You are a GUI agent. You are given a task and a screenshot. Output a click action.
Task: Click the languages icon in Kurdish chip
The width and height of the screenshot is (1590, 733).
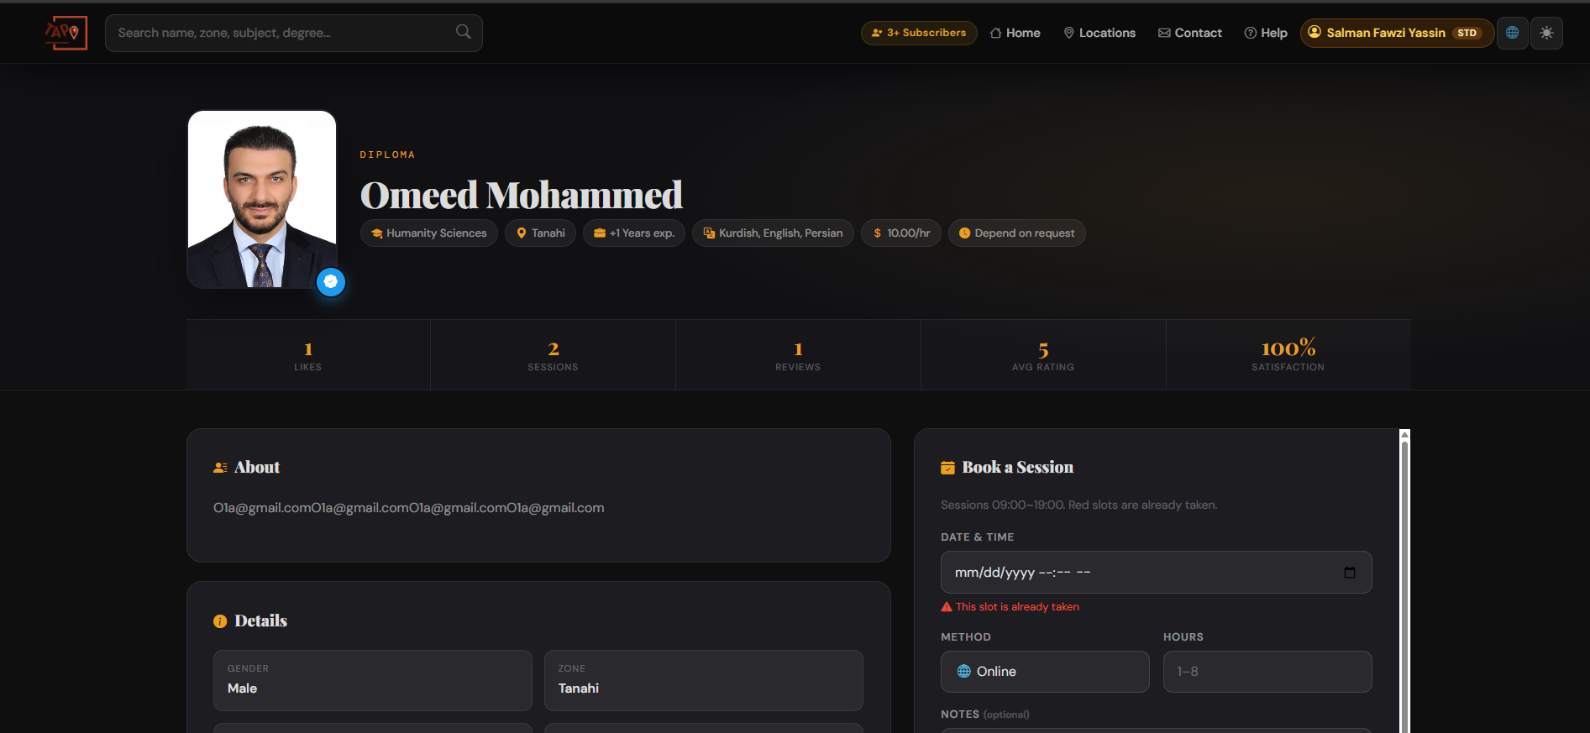click(x=709, y=233)
